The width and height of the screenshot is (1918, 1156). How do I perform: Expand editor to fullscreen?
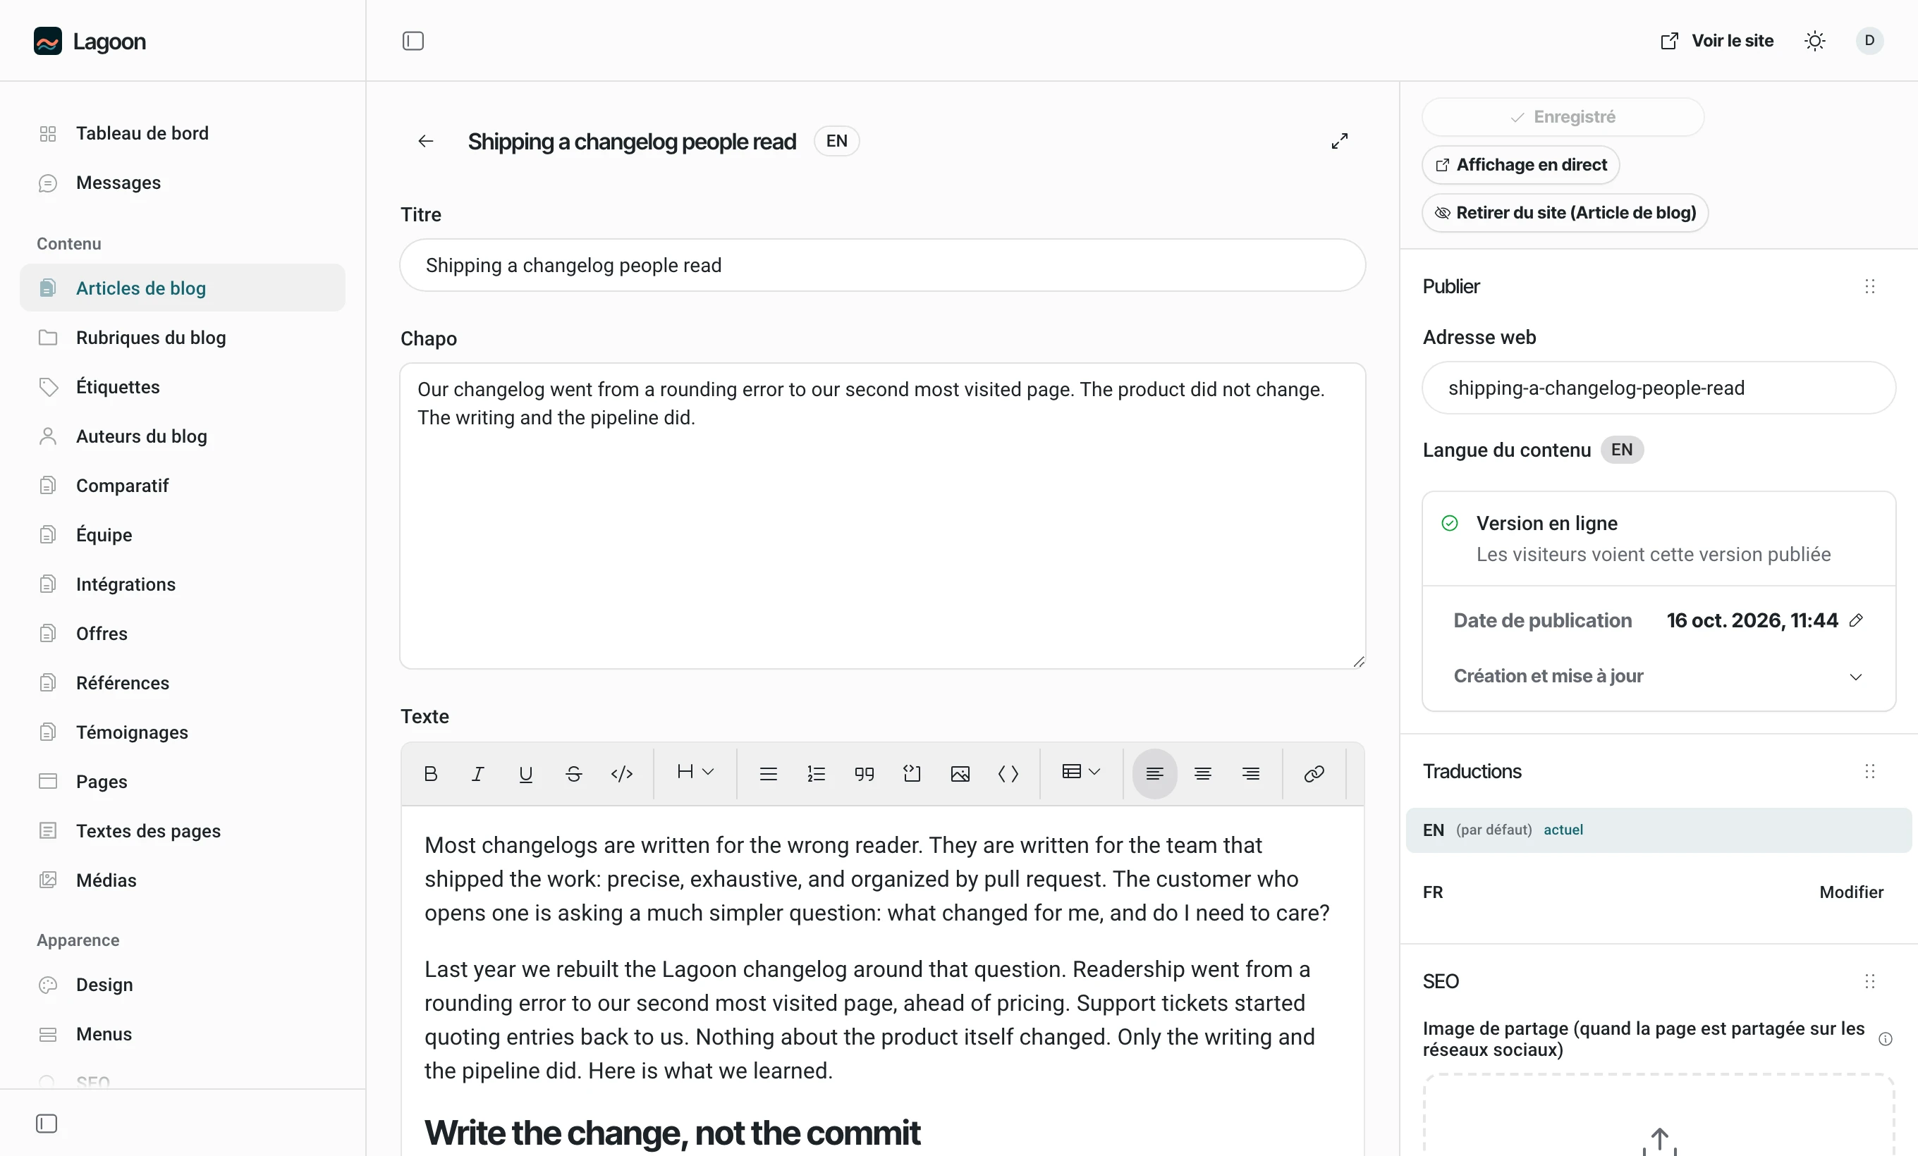[1339, 141]
